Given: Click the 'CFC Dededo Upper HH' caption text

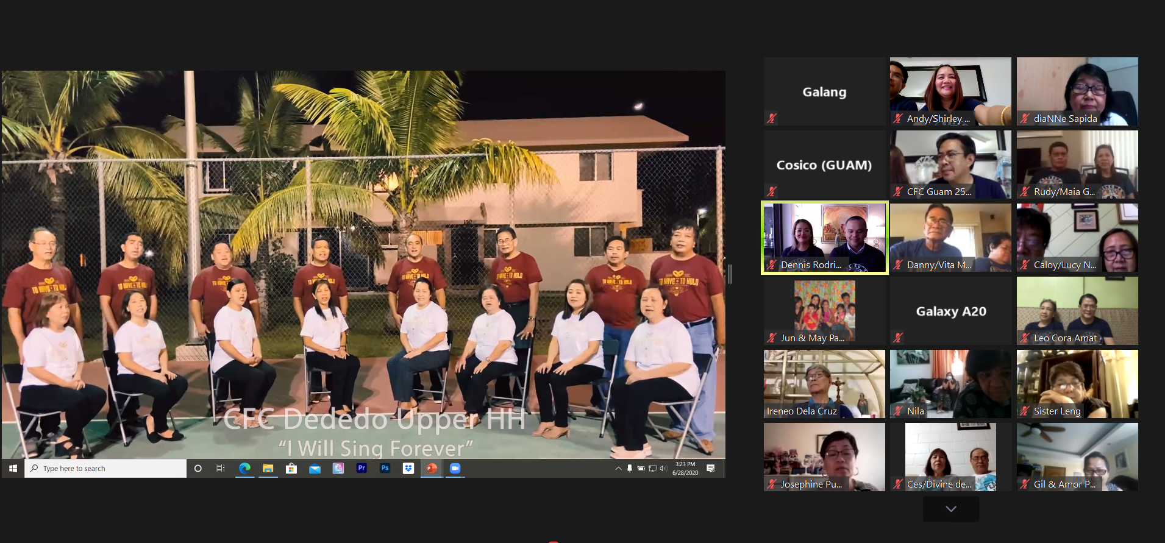Looking at the screenshot, I should pos(374,419).
